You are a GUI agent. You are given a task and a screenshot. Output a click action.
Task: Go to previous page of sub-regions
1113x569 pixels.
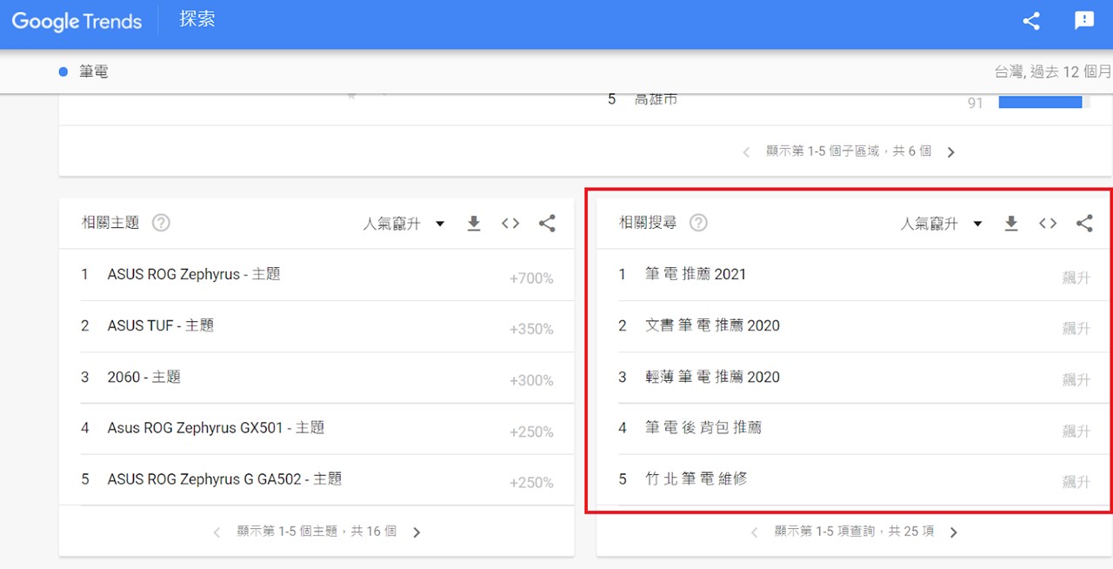click(746, 152)
